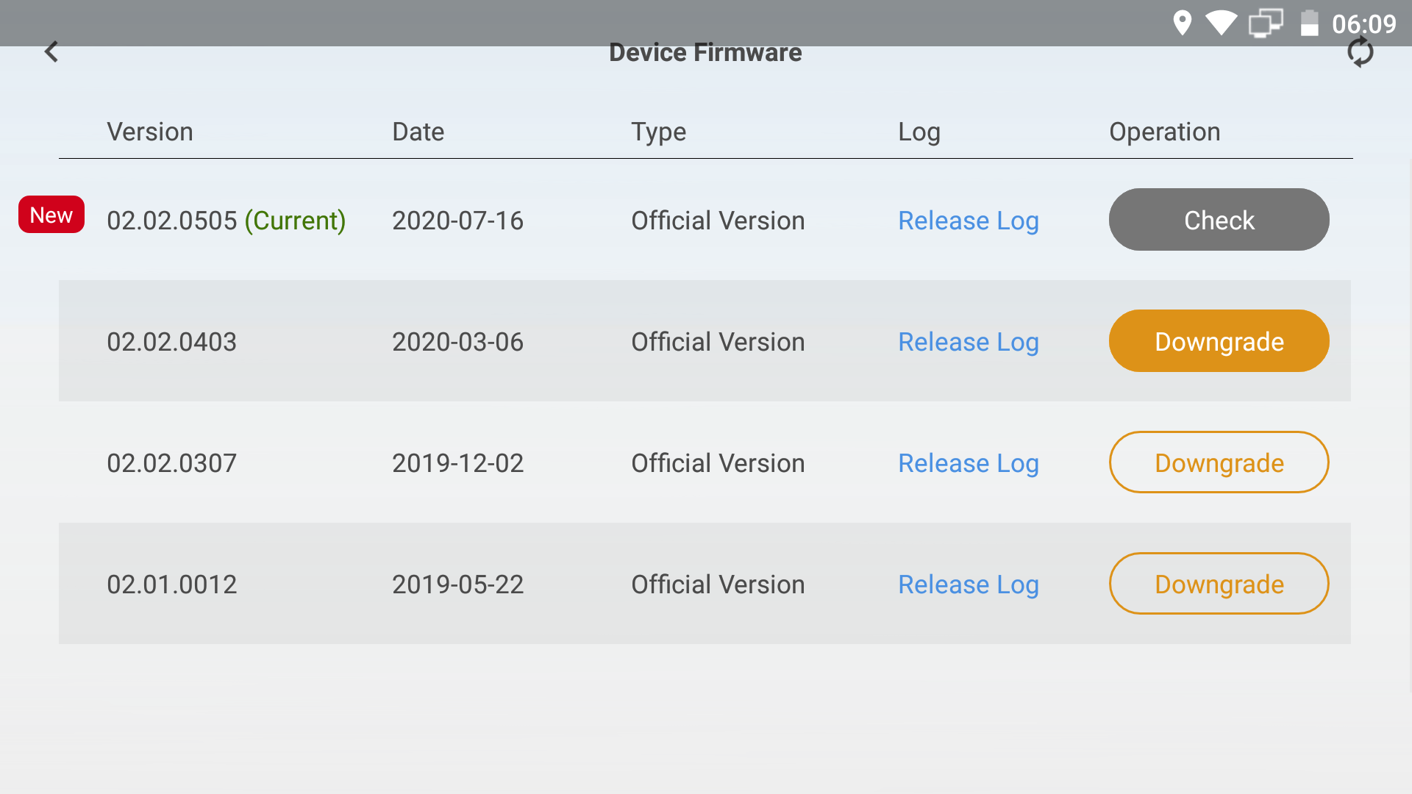Screen dimensions: 1412x794
Task: Select the 02.02.0505 (Current) version row
Action: click(705, 220)
